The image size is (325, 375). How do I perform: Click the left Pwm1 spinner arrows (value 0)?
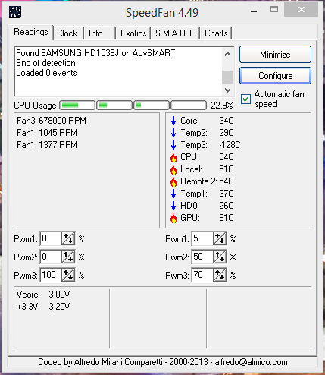tap(68, 238)
